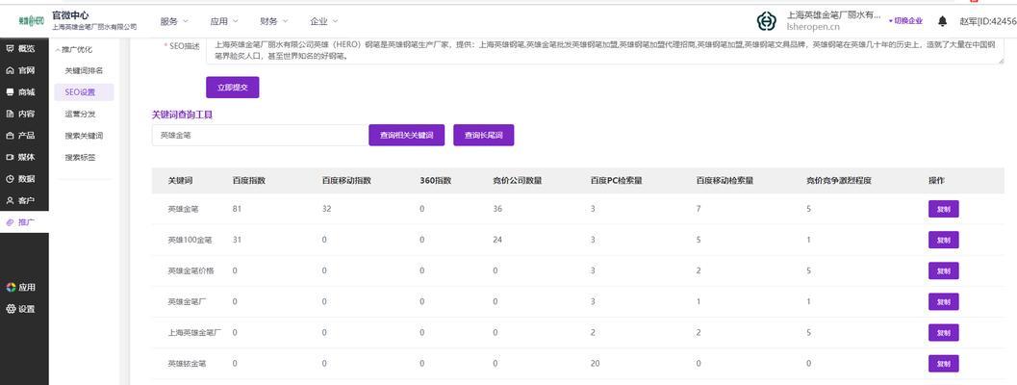Click the 百度移动检索量 column header
1017x385 pixels.
tap(725, 181)
